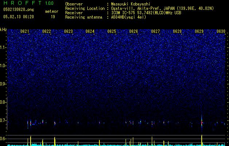Select the meteor count value 19
Viewport: 229px width, 146px height.
point(53,17)
